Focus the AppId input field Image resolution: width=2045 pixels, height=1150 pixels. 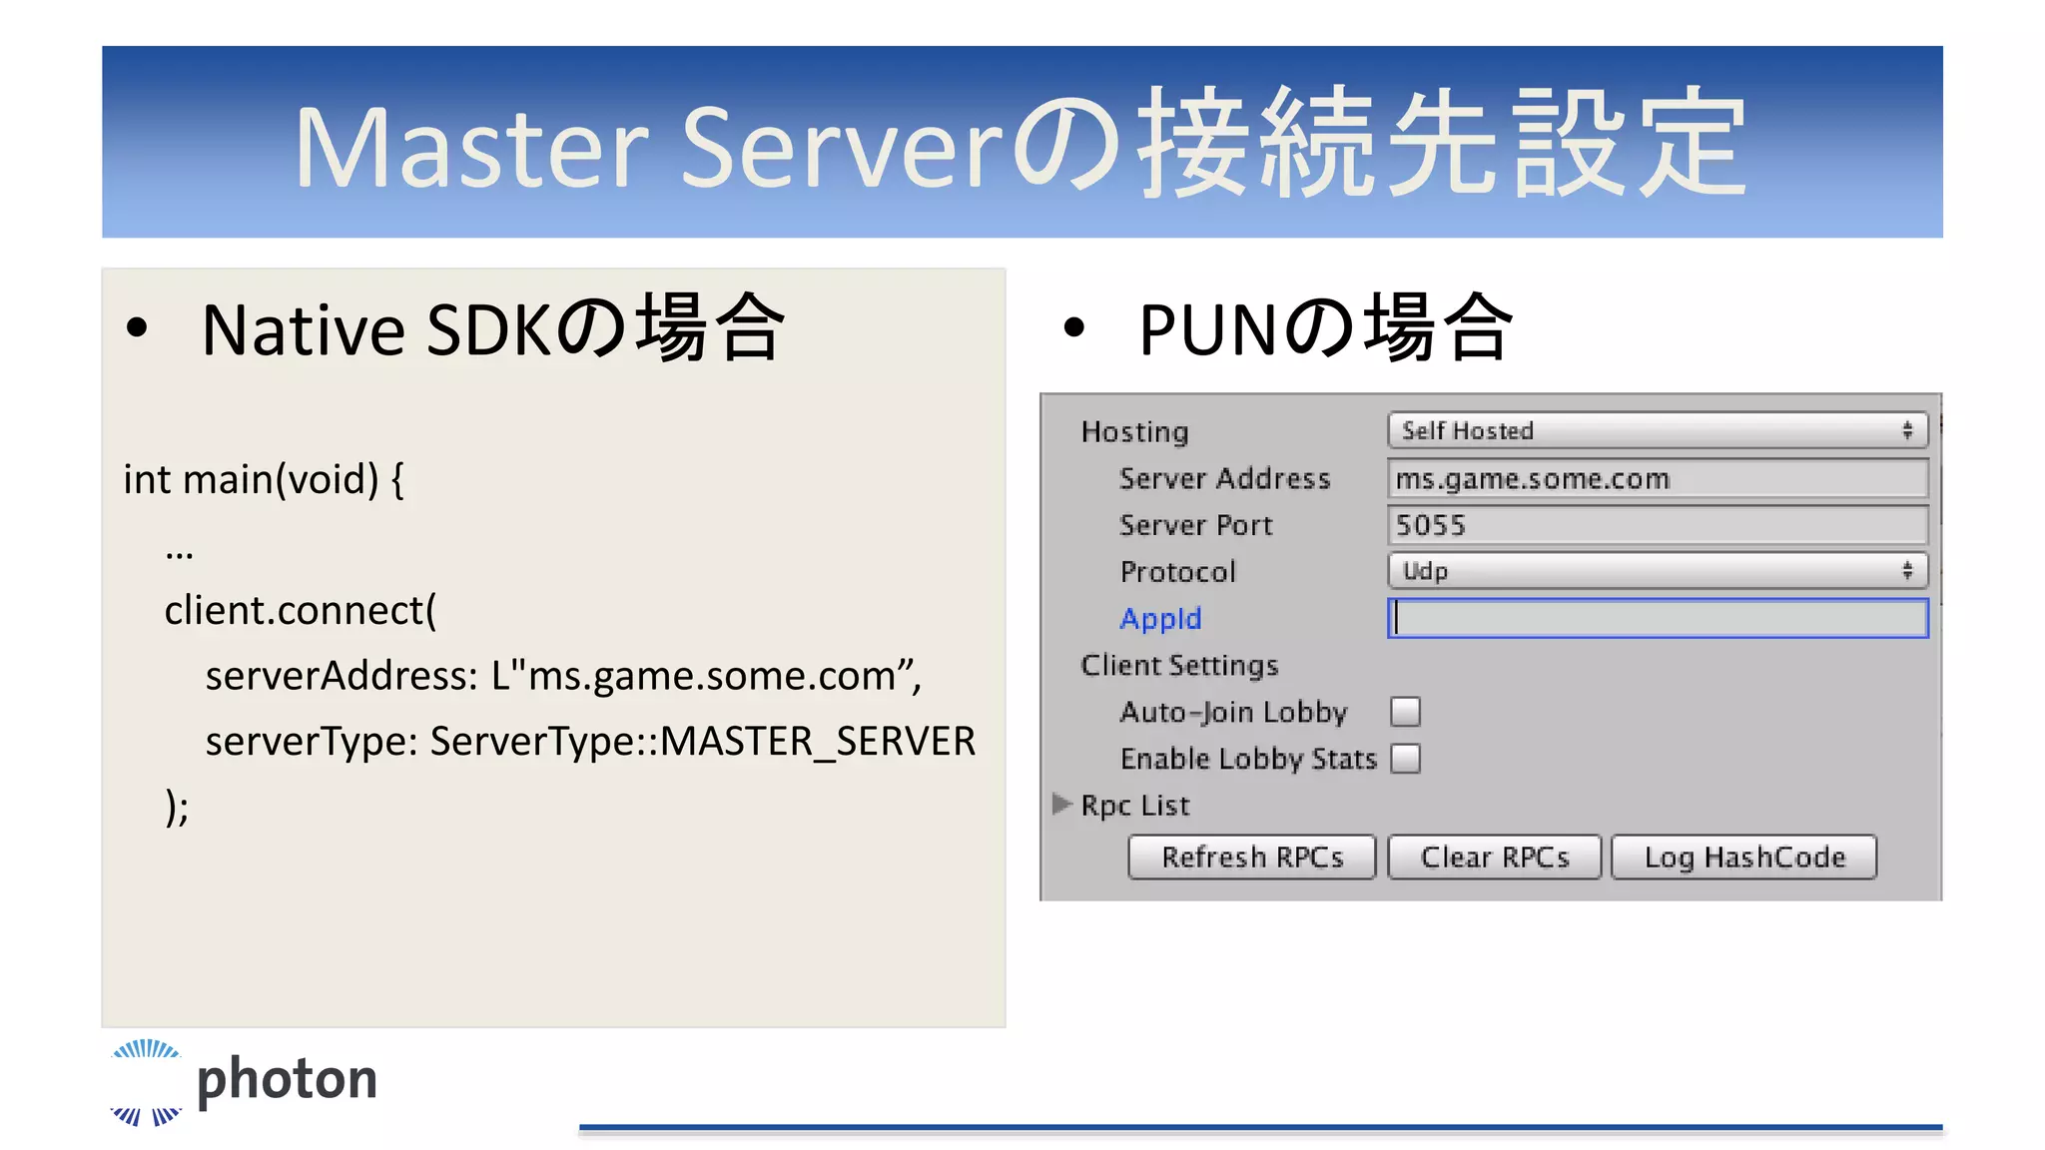[x=1658, y=618]
